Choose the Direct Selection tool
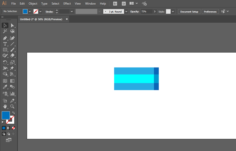This screenshot has height=151, width=236. pyautogui.click(x=12, y=25)
